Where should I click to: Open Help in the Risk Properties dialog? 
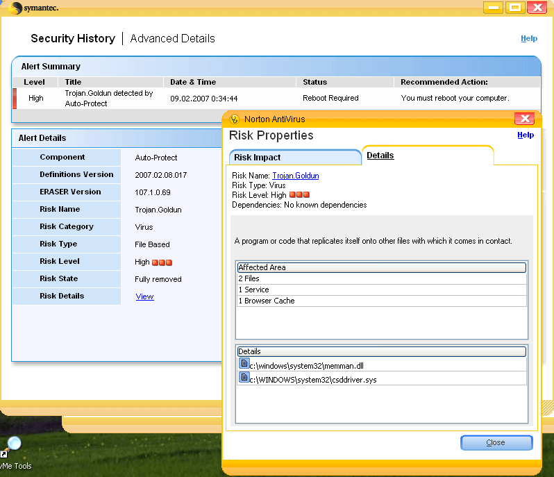click(x=526, y=135)
